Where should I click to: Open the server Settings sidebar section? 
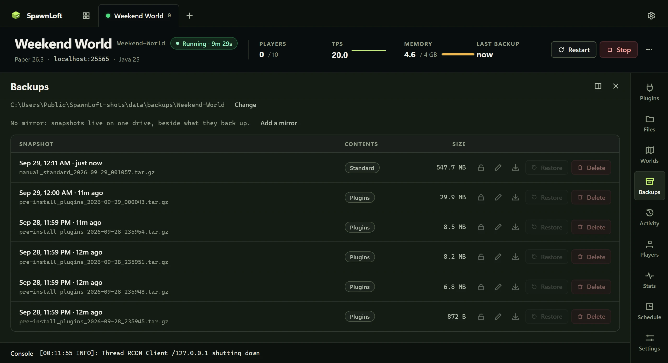click(x=649, y=342)
